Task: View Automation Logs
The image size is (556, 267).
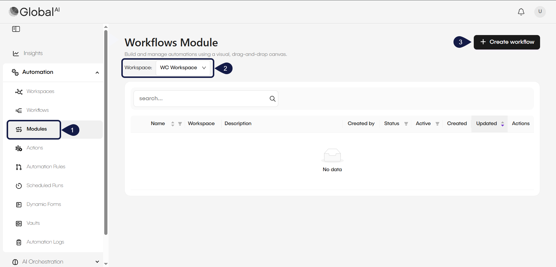Action: [45, 242]
